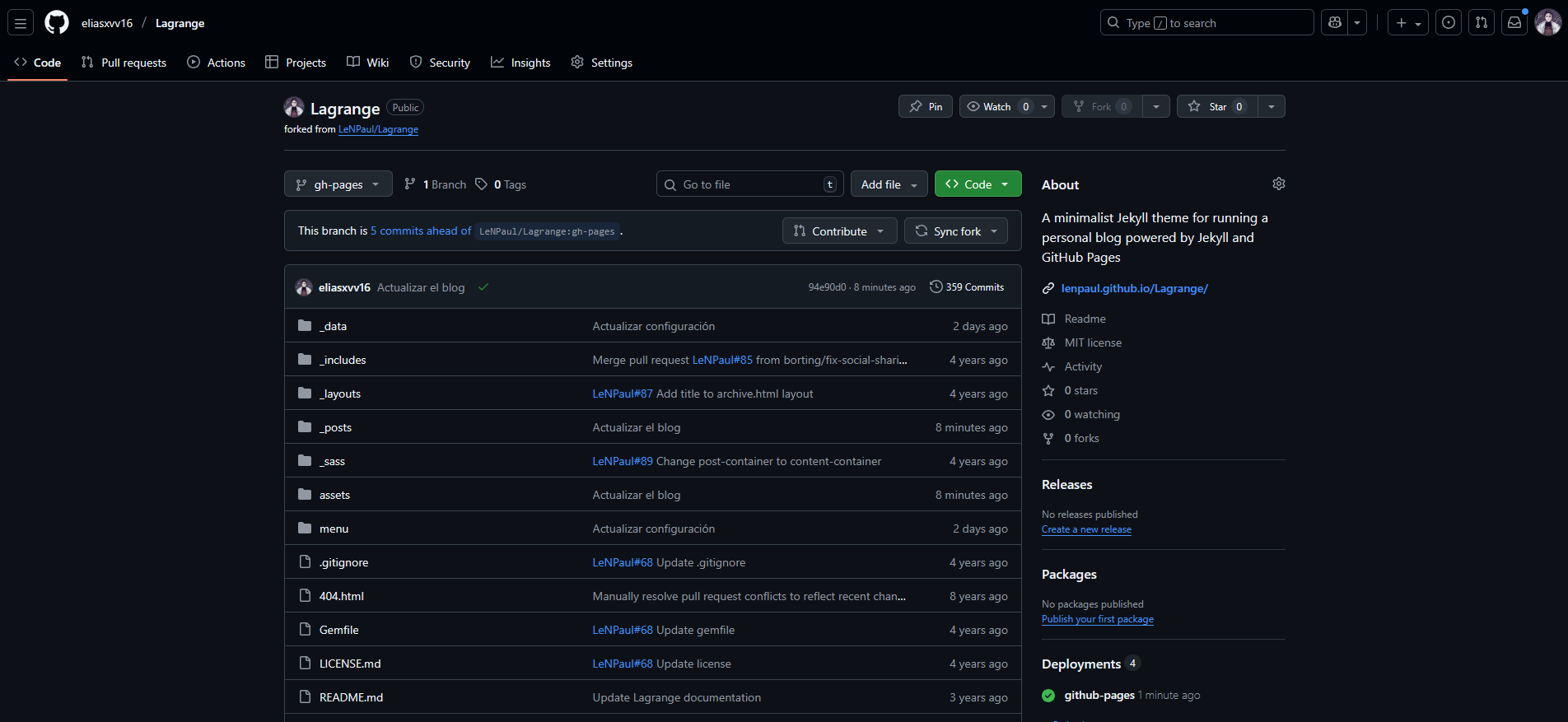The height and width of the screenshot is (722, 1568).
Task: Click the green commit status checkmark
Action: click(x=483, y=287)
